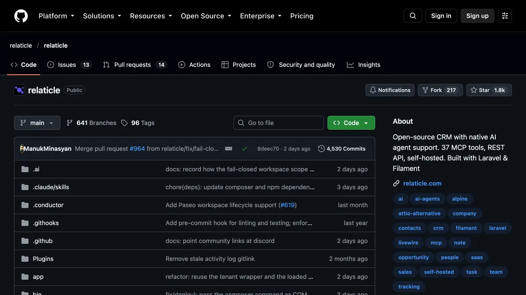This screenshot has width=526, height=295.
Task: Click the folder icon beside .conductor
Action: [25, 205]
